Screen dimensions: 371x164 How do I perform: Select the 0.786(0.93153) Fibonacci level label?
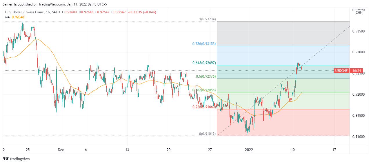(204, 44)
